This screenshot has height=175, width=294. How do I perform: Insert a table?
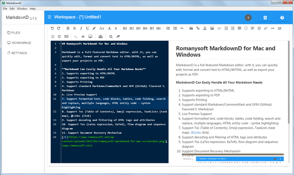tap(239, 28)
